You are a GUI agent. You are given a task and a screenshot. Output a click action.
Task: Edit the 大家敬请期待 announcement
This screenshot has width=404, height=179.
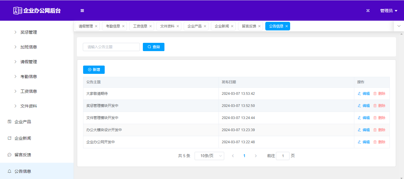tap(364, 94)
